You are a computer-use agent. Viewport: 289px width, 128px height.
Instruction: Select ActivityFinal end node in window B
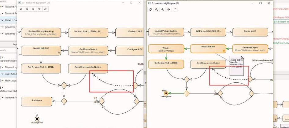click(x=166, y=93)
